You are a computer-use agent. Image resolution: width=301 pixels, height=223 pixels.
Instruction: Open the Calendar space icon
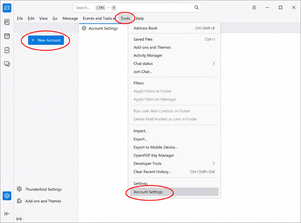(x=7, y=36)
